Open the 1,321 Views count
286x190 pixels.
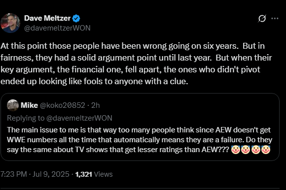(x=94, y=174)
